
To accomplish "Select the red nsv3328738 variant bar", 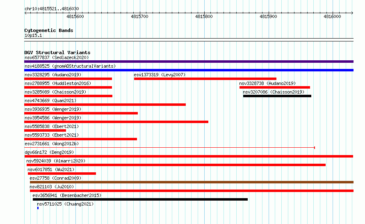I will (275, 87).
